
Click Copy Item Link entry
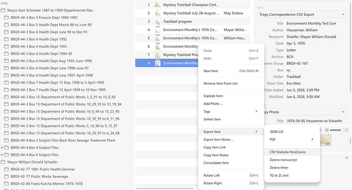(231, 147)
